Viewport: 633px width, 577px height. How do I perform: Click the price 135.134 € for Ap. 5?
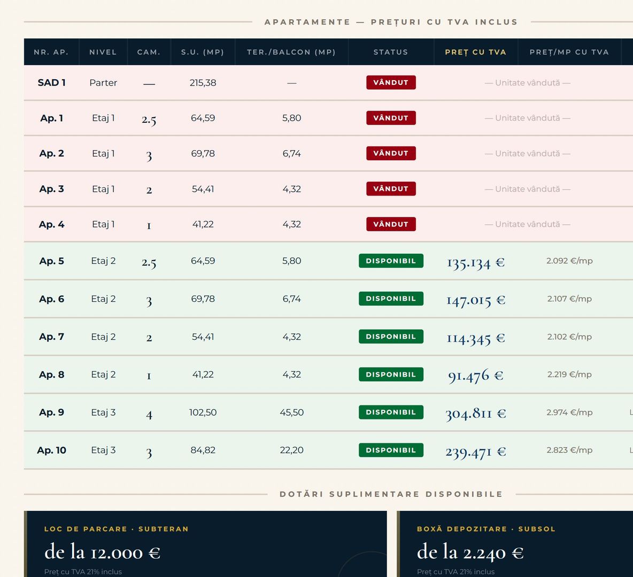pyautogui.click(x=476, y=263)
